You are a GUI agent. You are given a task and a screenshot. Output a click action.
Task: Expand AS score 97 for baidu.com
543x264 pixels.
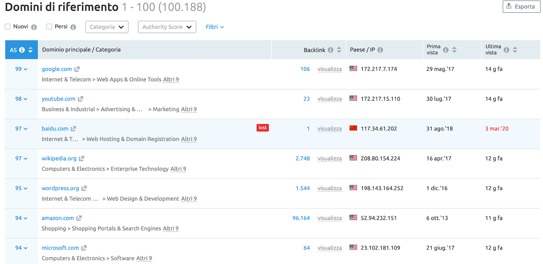tap(21, 129)
